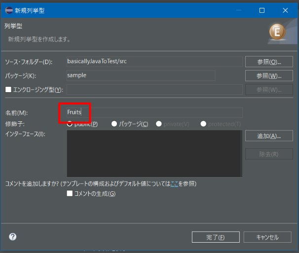The height and width of the screenshot is (253, 299).
Task: Click the help question mark icon
Action: tap(13, 237)
